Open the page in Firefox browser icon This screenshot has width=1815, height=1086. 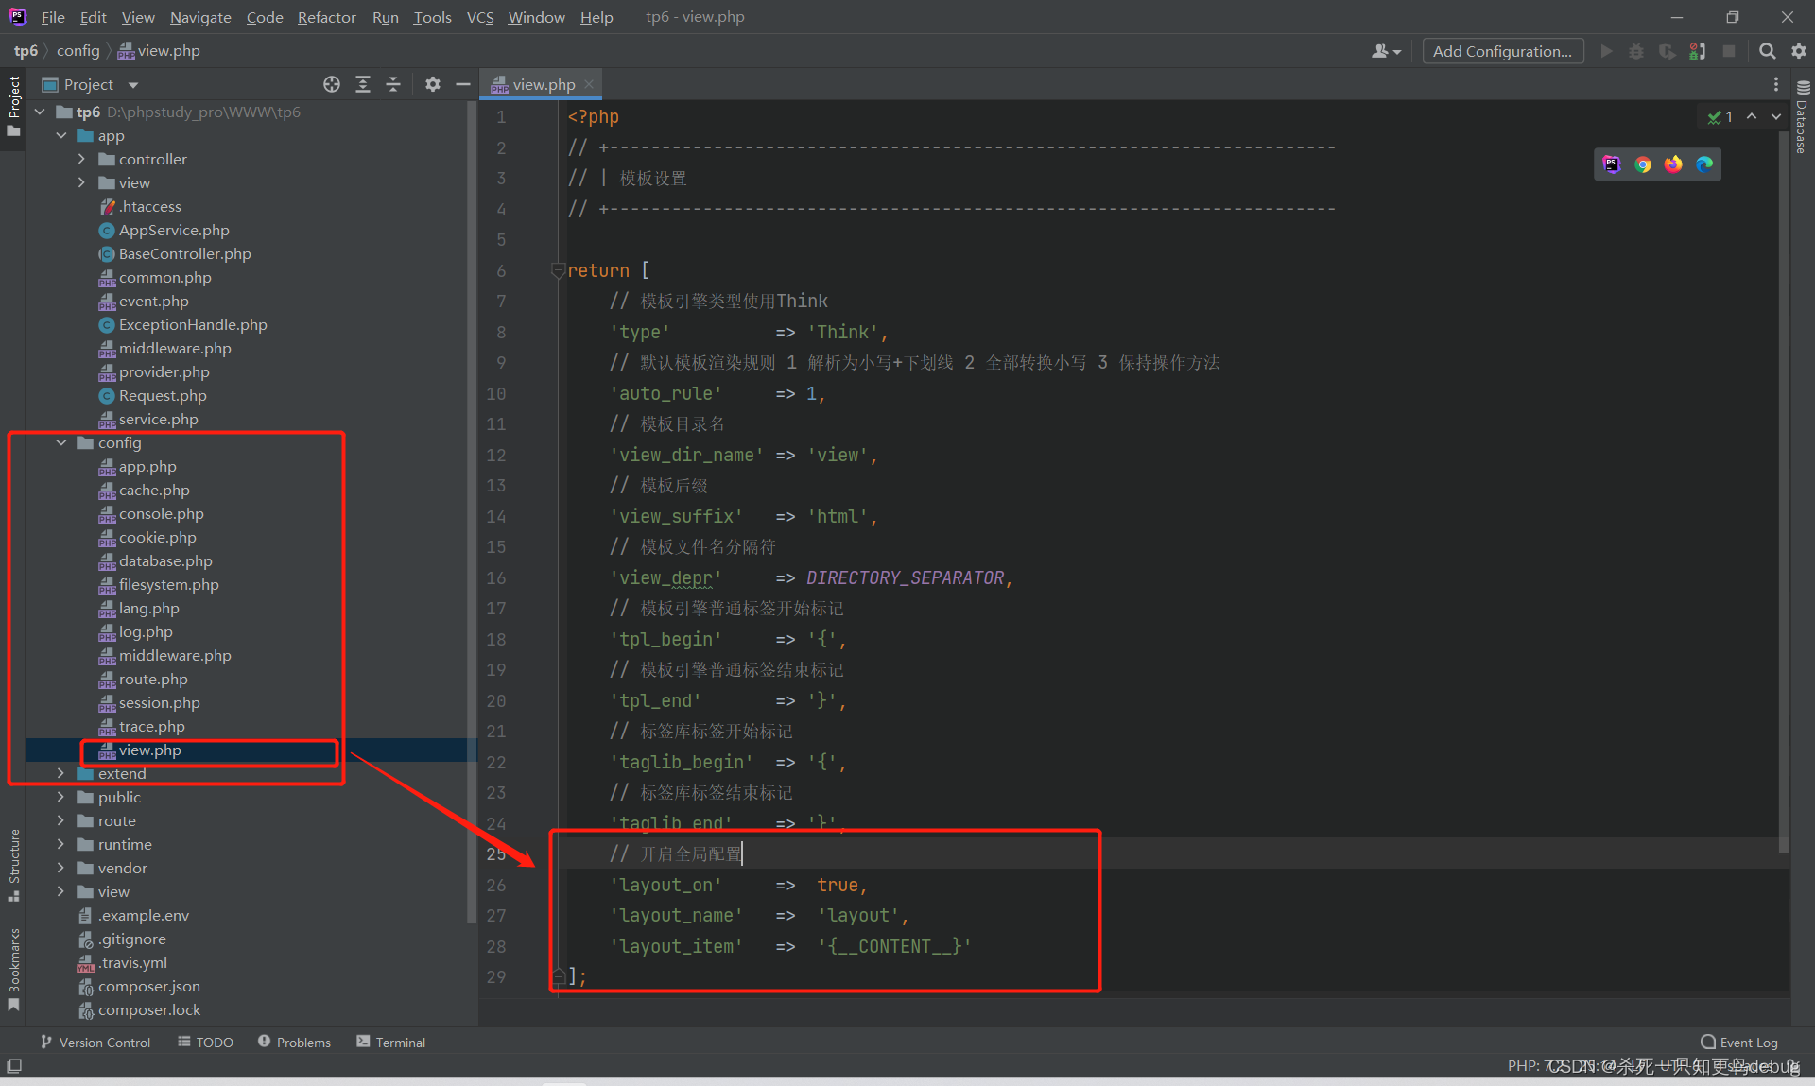click(1673, 164)
